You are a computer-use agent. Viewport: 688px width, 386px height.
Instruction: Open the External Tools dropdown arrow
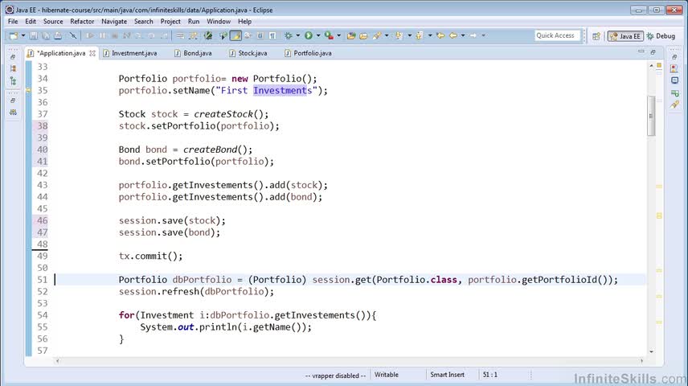338,35
